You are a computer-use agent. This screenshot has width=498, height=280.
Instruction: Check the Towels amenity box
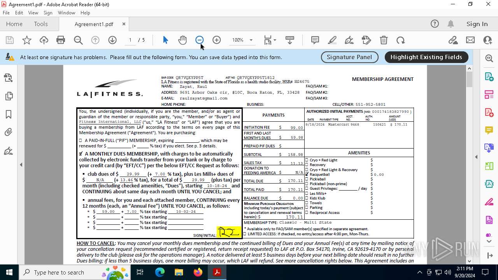pyautogui.click(x=307, y=203)
